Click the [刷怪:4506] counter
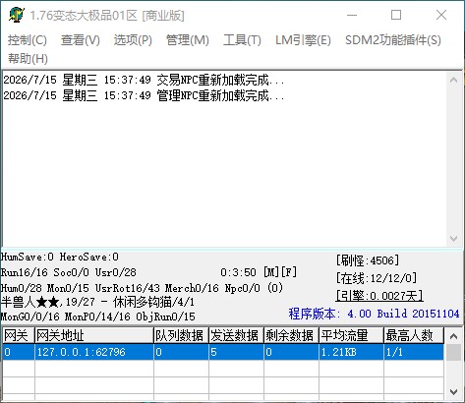Screen dimensions: 465x403 (368, 260)
